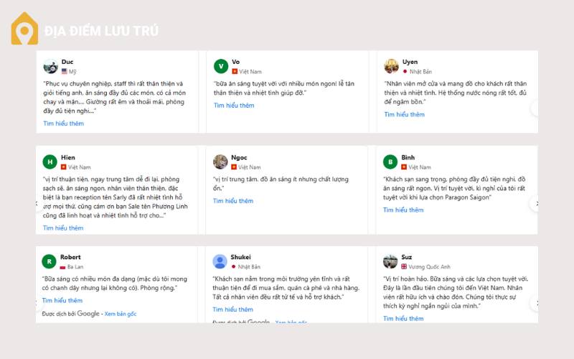Click 'Tìm hiểu thêm' in Ngoc's review
The image size is (574, 359).
click(x=233, y=201)
